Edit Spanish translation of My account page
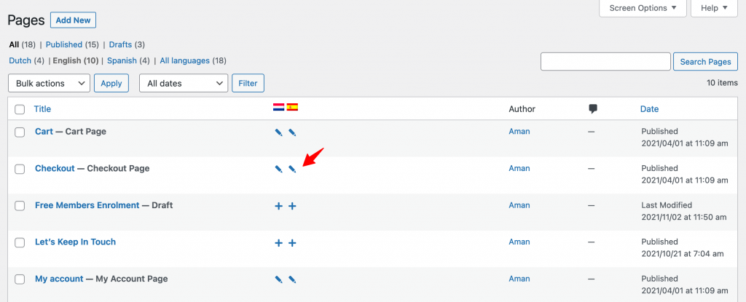Image resolution: width=746 pixels, height=302 pixels. coord(292,279)
